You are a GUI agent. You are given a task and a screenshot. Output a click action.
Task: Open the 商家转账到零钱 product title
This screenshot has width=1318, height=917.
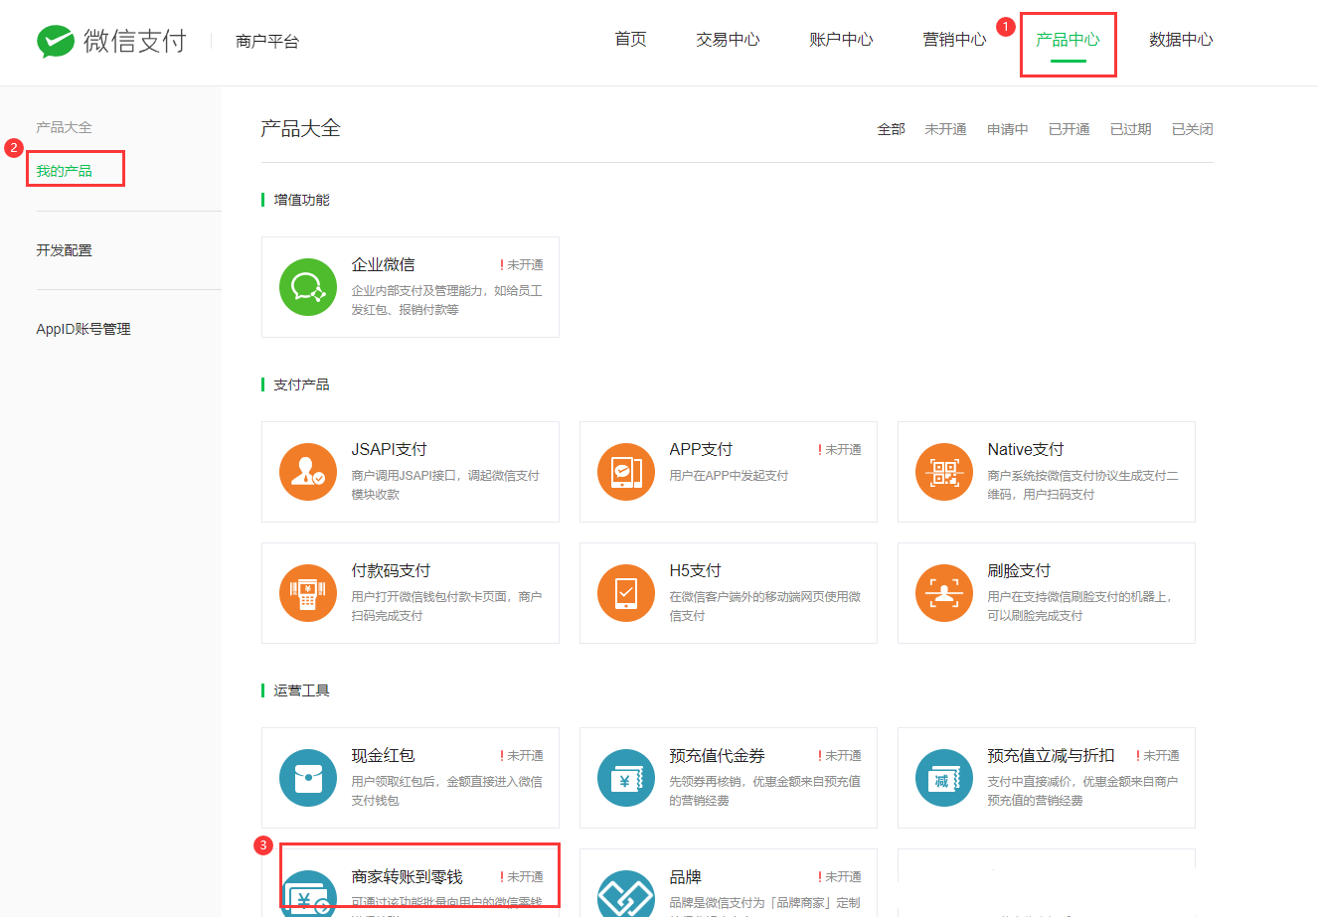pyautogui.click(x=408, y=876)
